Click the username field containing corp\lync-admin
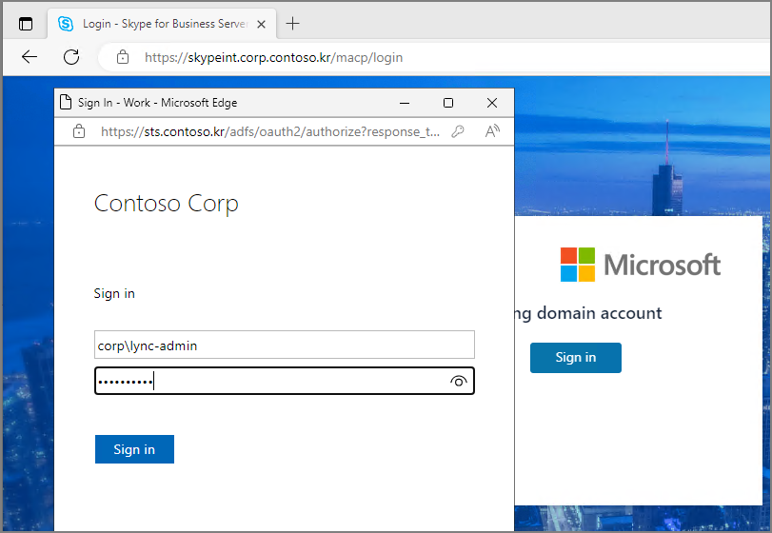Viewport: 772px width, 533px height. pyautogui.click(x=285, y=345)
